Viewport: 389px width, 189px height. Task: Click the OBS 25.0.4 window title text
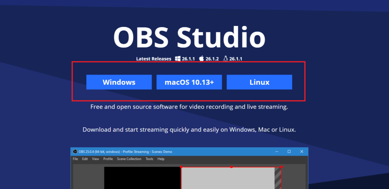pyautogui.click(x=125, y=152)
